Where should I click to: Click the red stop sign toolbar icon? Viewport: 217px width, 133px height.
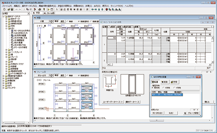click(107, 9)
